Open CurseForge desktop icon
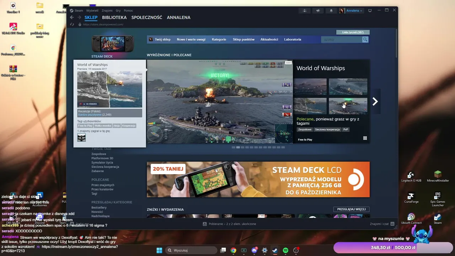Screen dimensions: 455x256 coord(411,198)
